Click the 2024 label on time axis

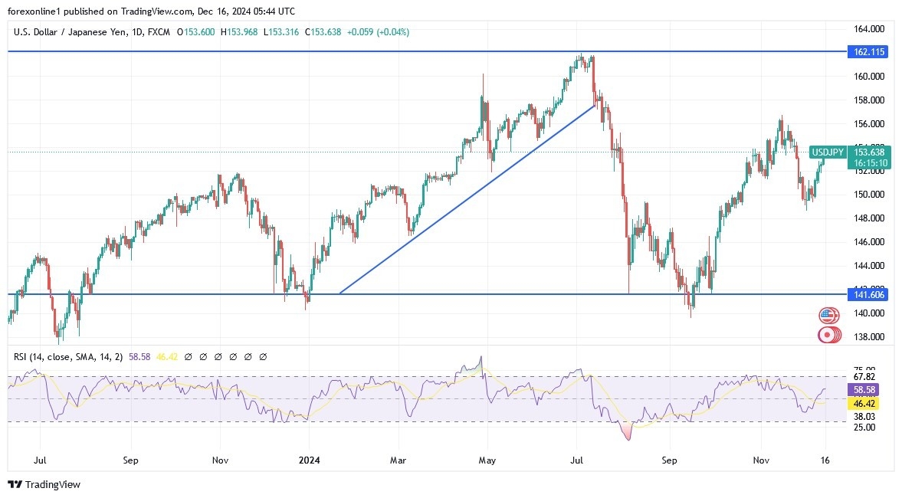[x=309, y=460]
